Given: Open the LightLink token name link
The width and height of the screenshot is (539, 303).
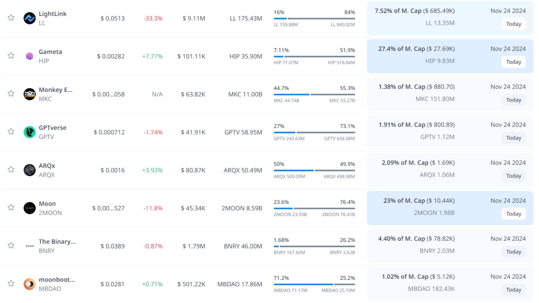Looking at the screenshot, I should coord(52,14).
